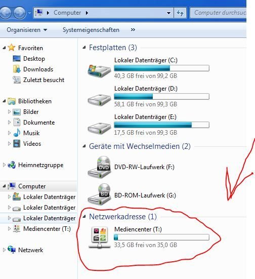Select the DVD-RW-Laufwerk (F:) drive icon
This screenshot has height=279, width=255.
pos(99,167)
